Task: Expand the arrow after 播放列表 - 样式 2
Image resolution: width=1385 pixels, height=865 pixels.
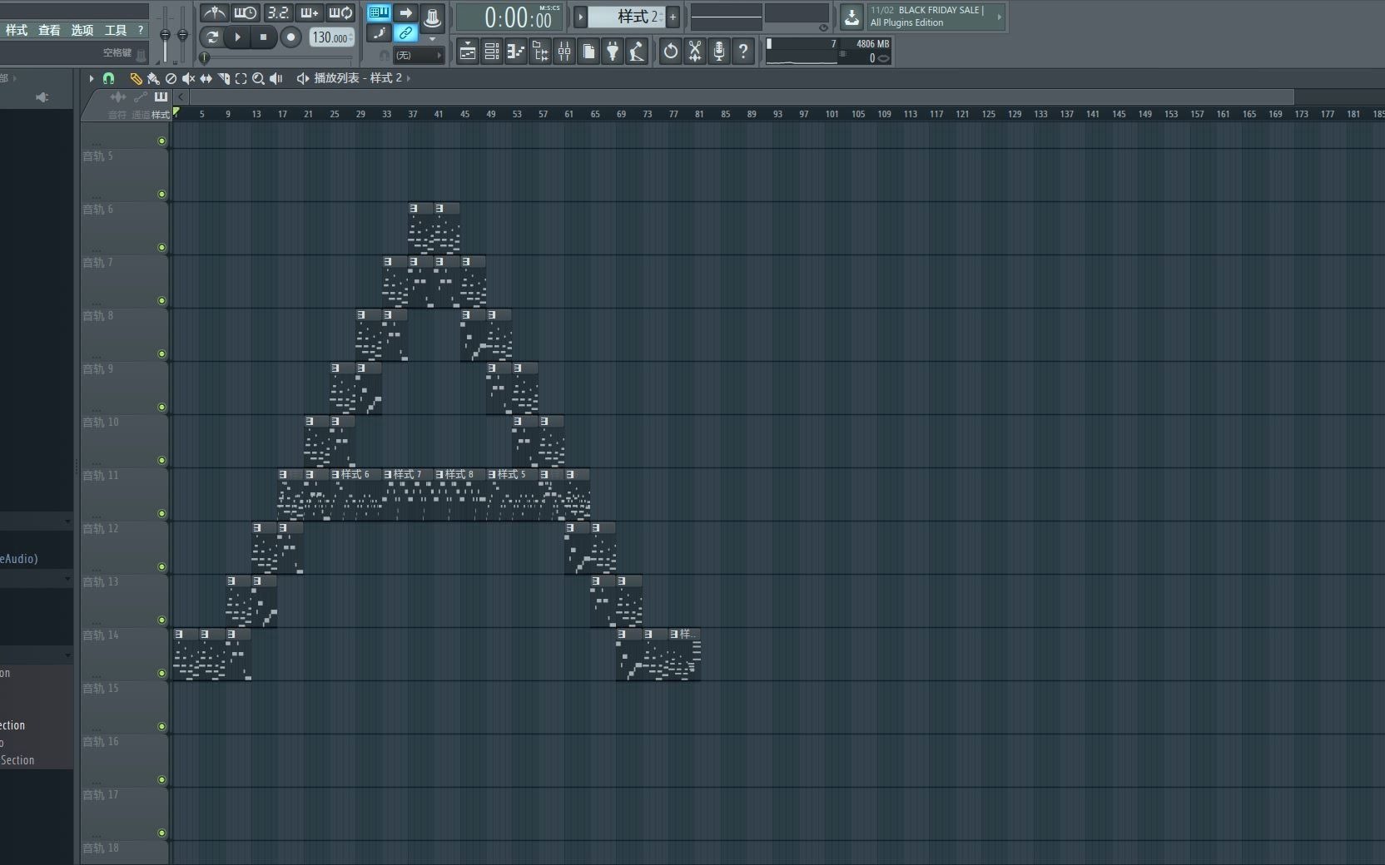Action: click(x=409, y=78)
